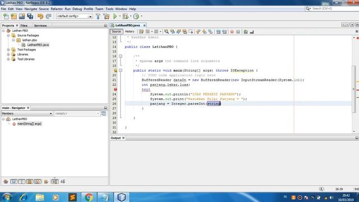359x202 pixels.
Task: Toggle editor Find Previous Occurrence icon
Action: [x=173, y=31]
